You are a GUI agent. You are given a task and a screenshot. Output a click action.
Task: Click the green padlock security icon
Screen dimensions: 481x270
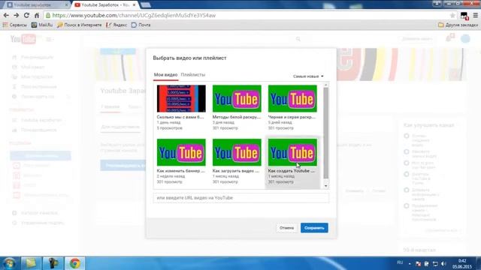(x=48, y=15)
